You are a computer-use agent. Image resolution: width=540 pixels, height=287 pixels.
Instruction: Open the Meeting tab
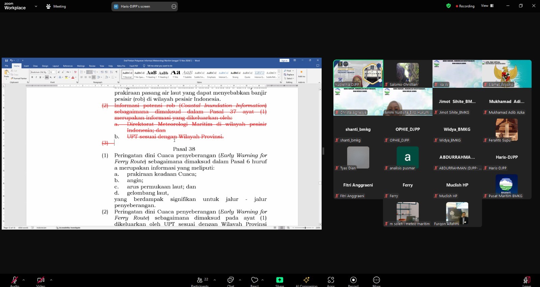[56, 6]
